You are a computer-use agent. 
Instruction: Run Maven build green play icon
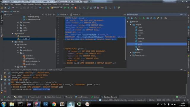click(x=144, y=18)
